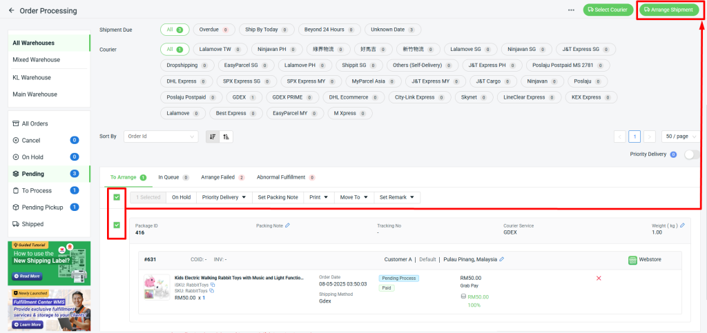Screen dimensions: 707x333
Task: Open the 50 / page dropdown
Action: (680, 137)
